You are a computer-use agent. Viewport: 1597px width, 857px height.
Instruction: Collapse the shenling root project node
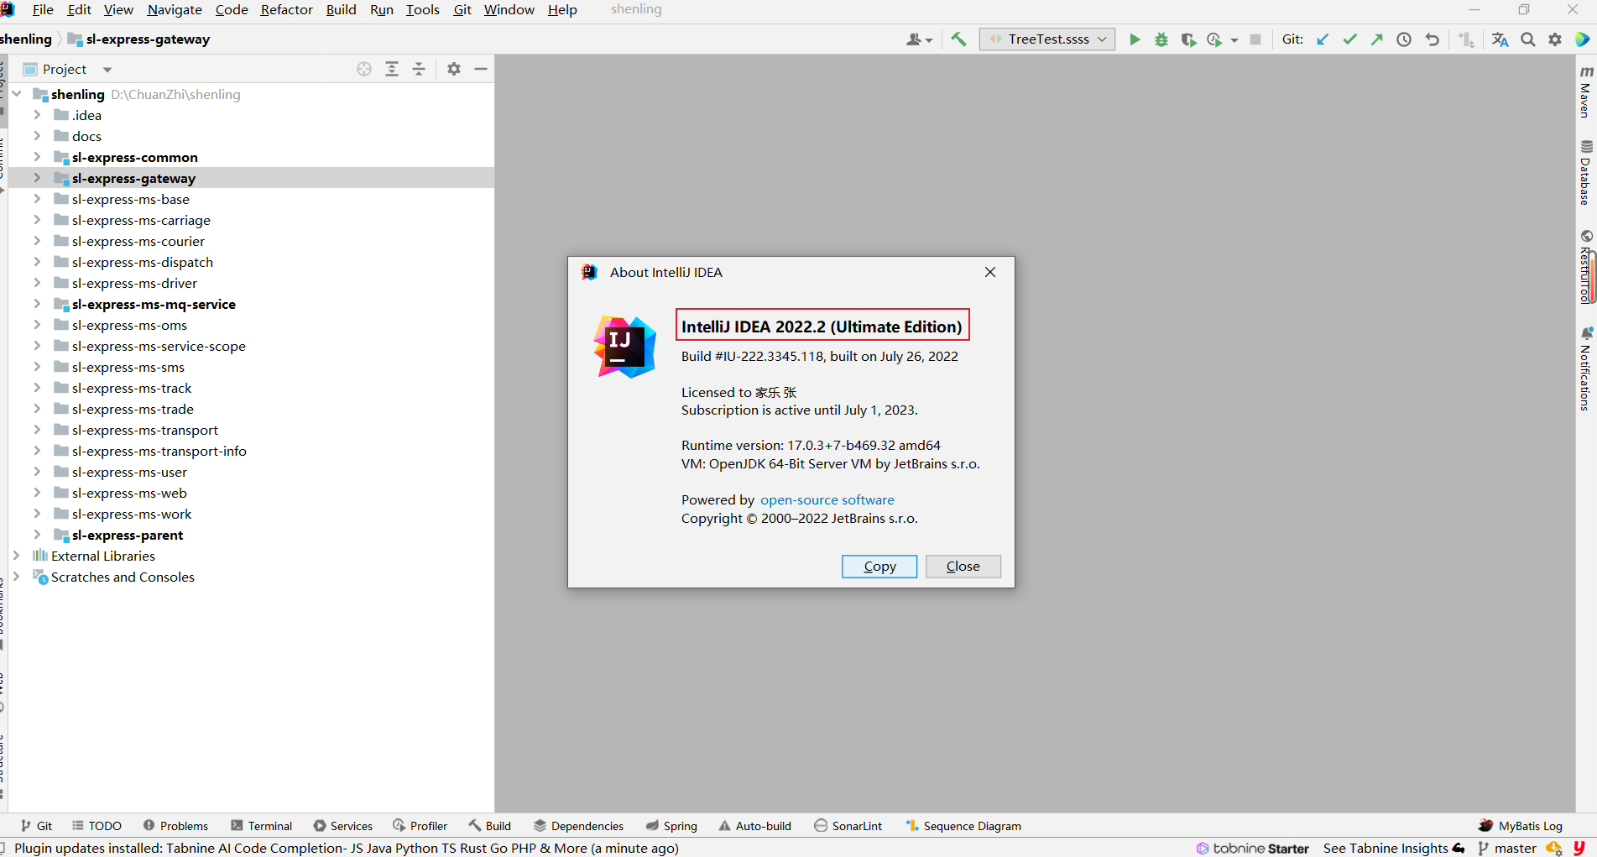coord(16,94)
